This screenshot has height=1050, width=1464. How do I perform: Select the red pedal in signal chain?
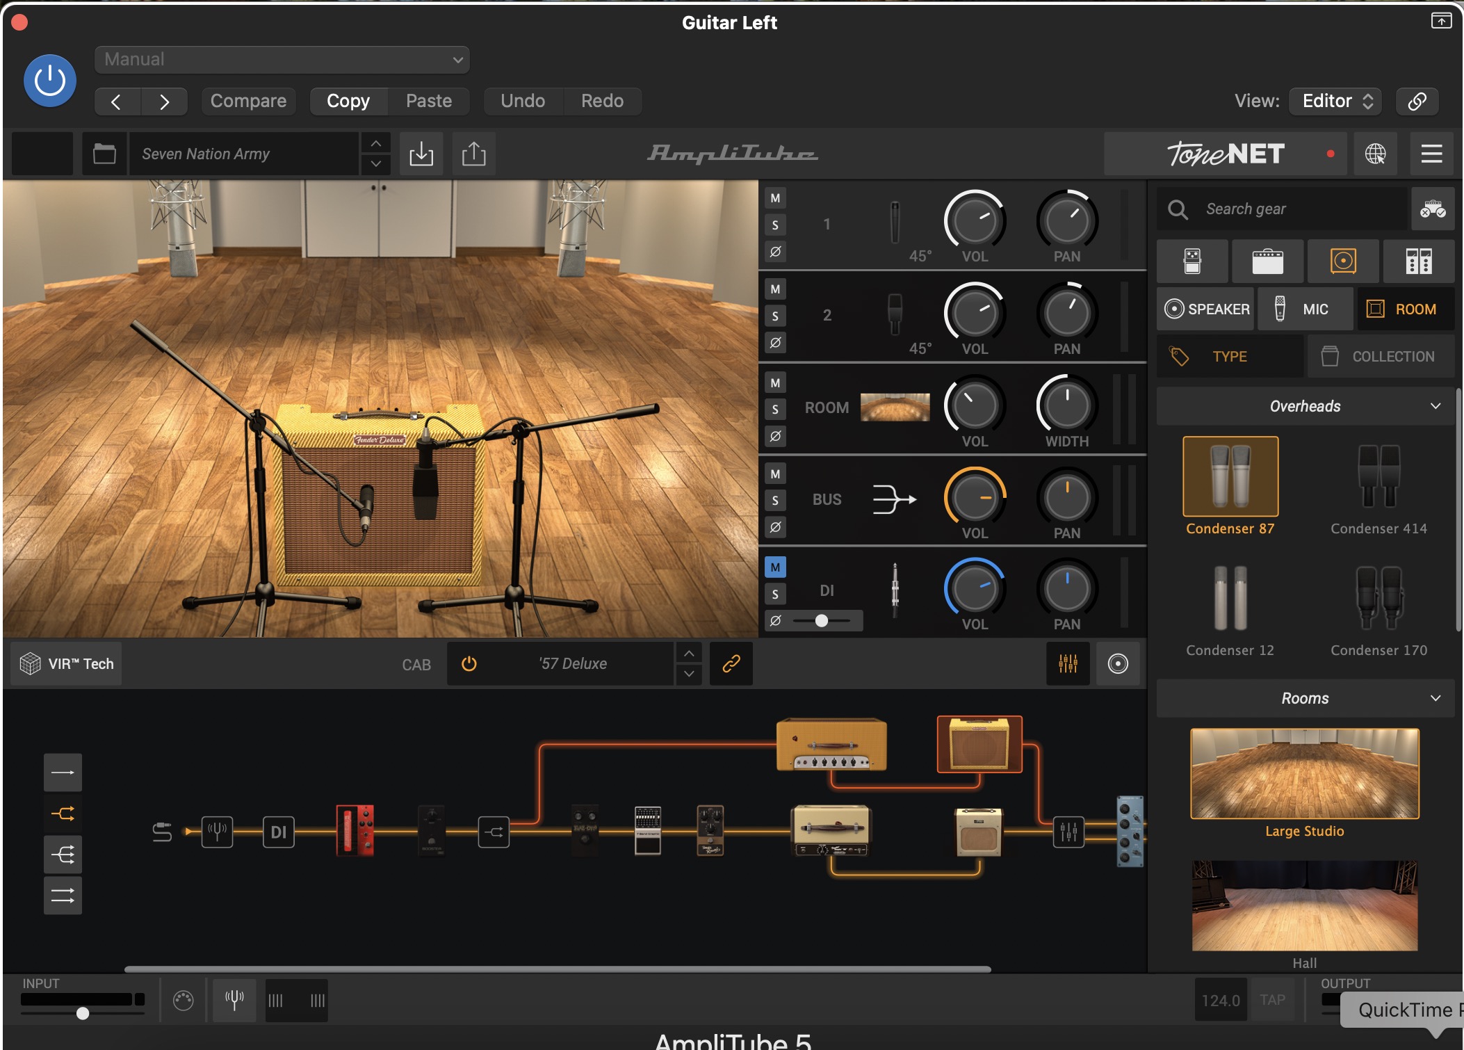tap(355, 830)
